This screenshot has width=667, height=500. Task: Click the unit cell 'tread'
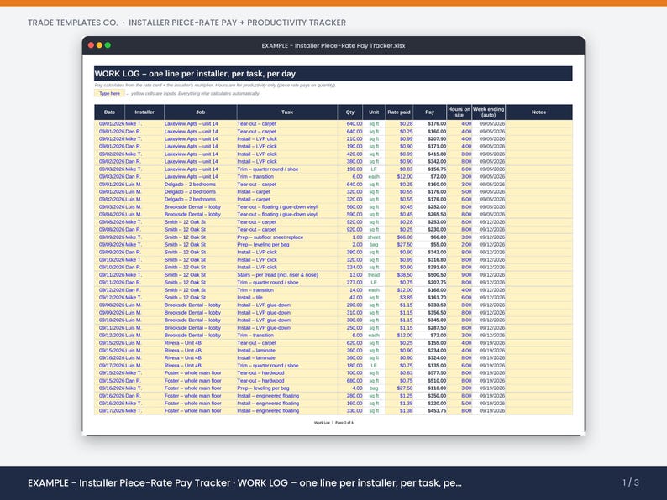pos(374,275)
